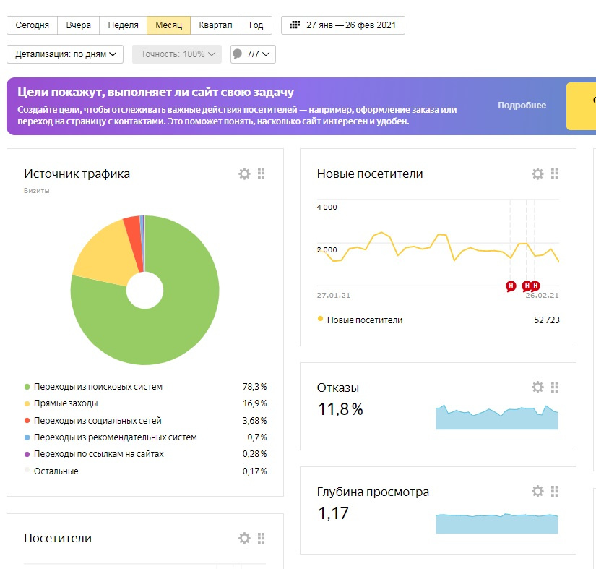Click drag handle of Новые посетители widget

(555, 174)
